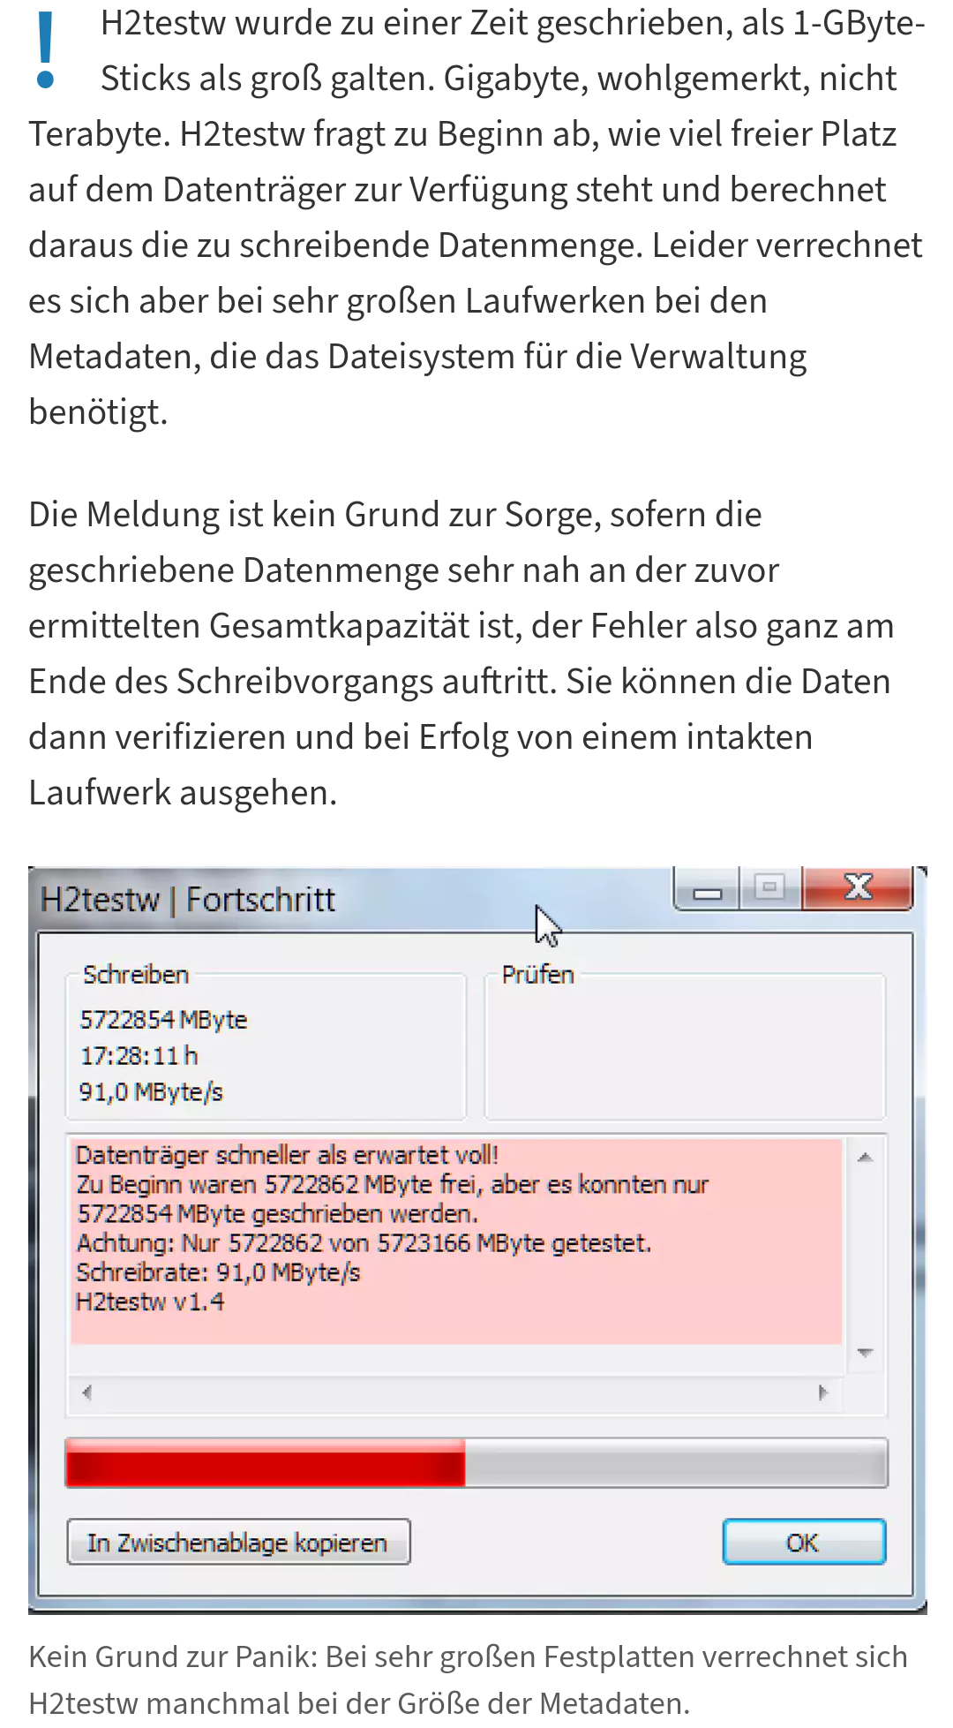Click 'Zu Beginn waren 5722862 MByte frei' line
Screen dimensions: 953x1728
[392, 1184]
